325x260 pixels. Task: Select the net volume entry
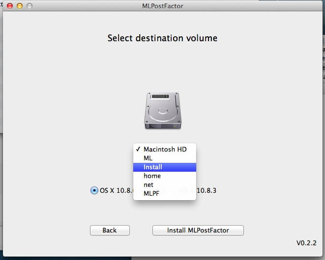pyautogui.click(x=165, y=185)
